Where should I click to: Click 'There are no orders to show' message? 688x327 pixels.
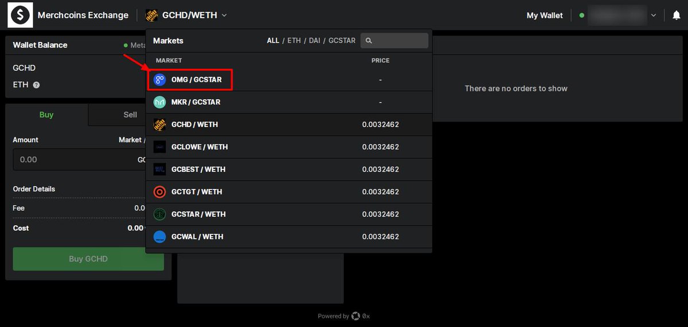[516, 88]
